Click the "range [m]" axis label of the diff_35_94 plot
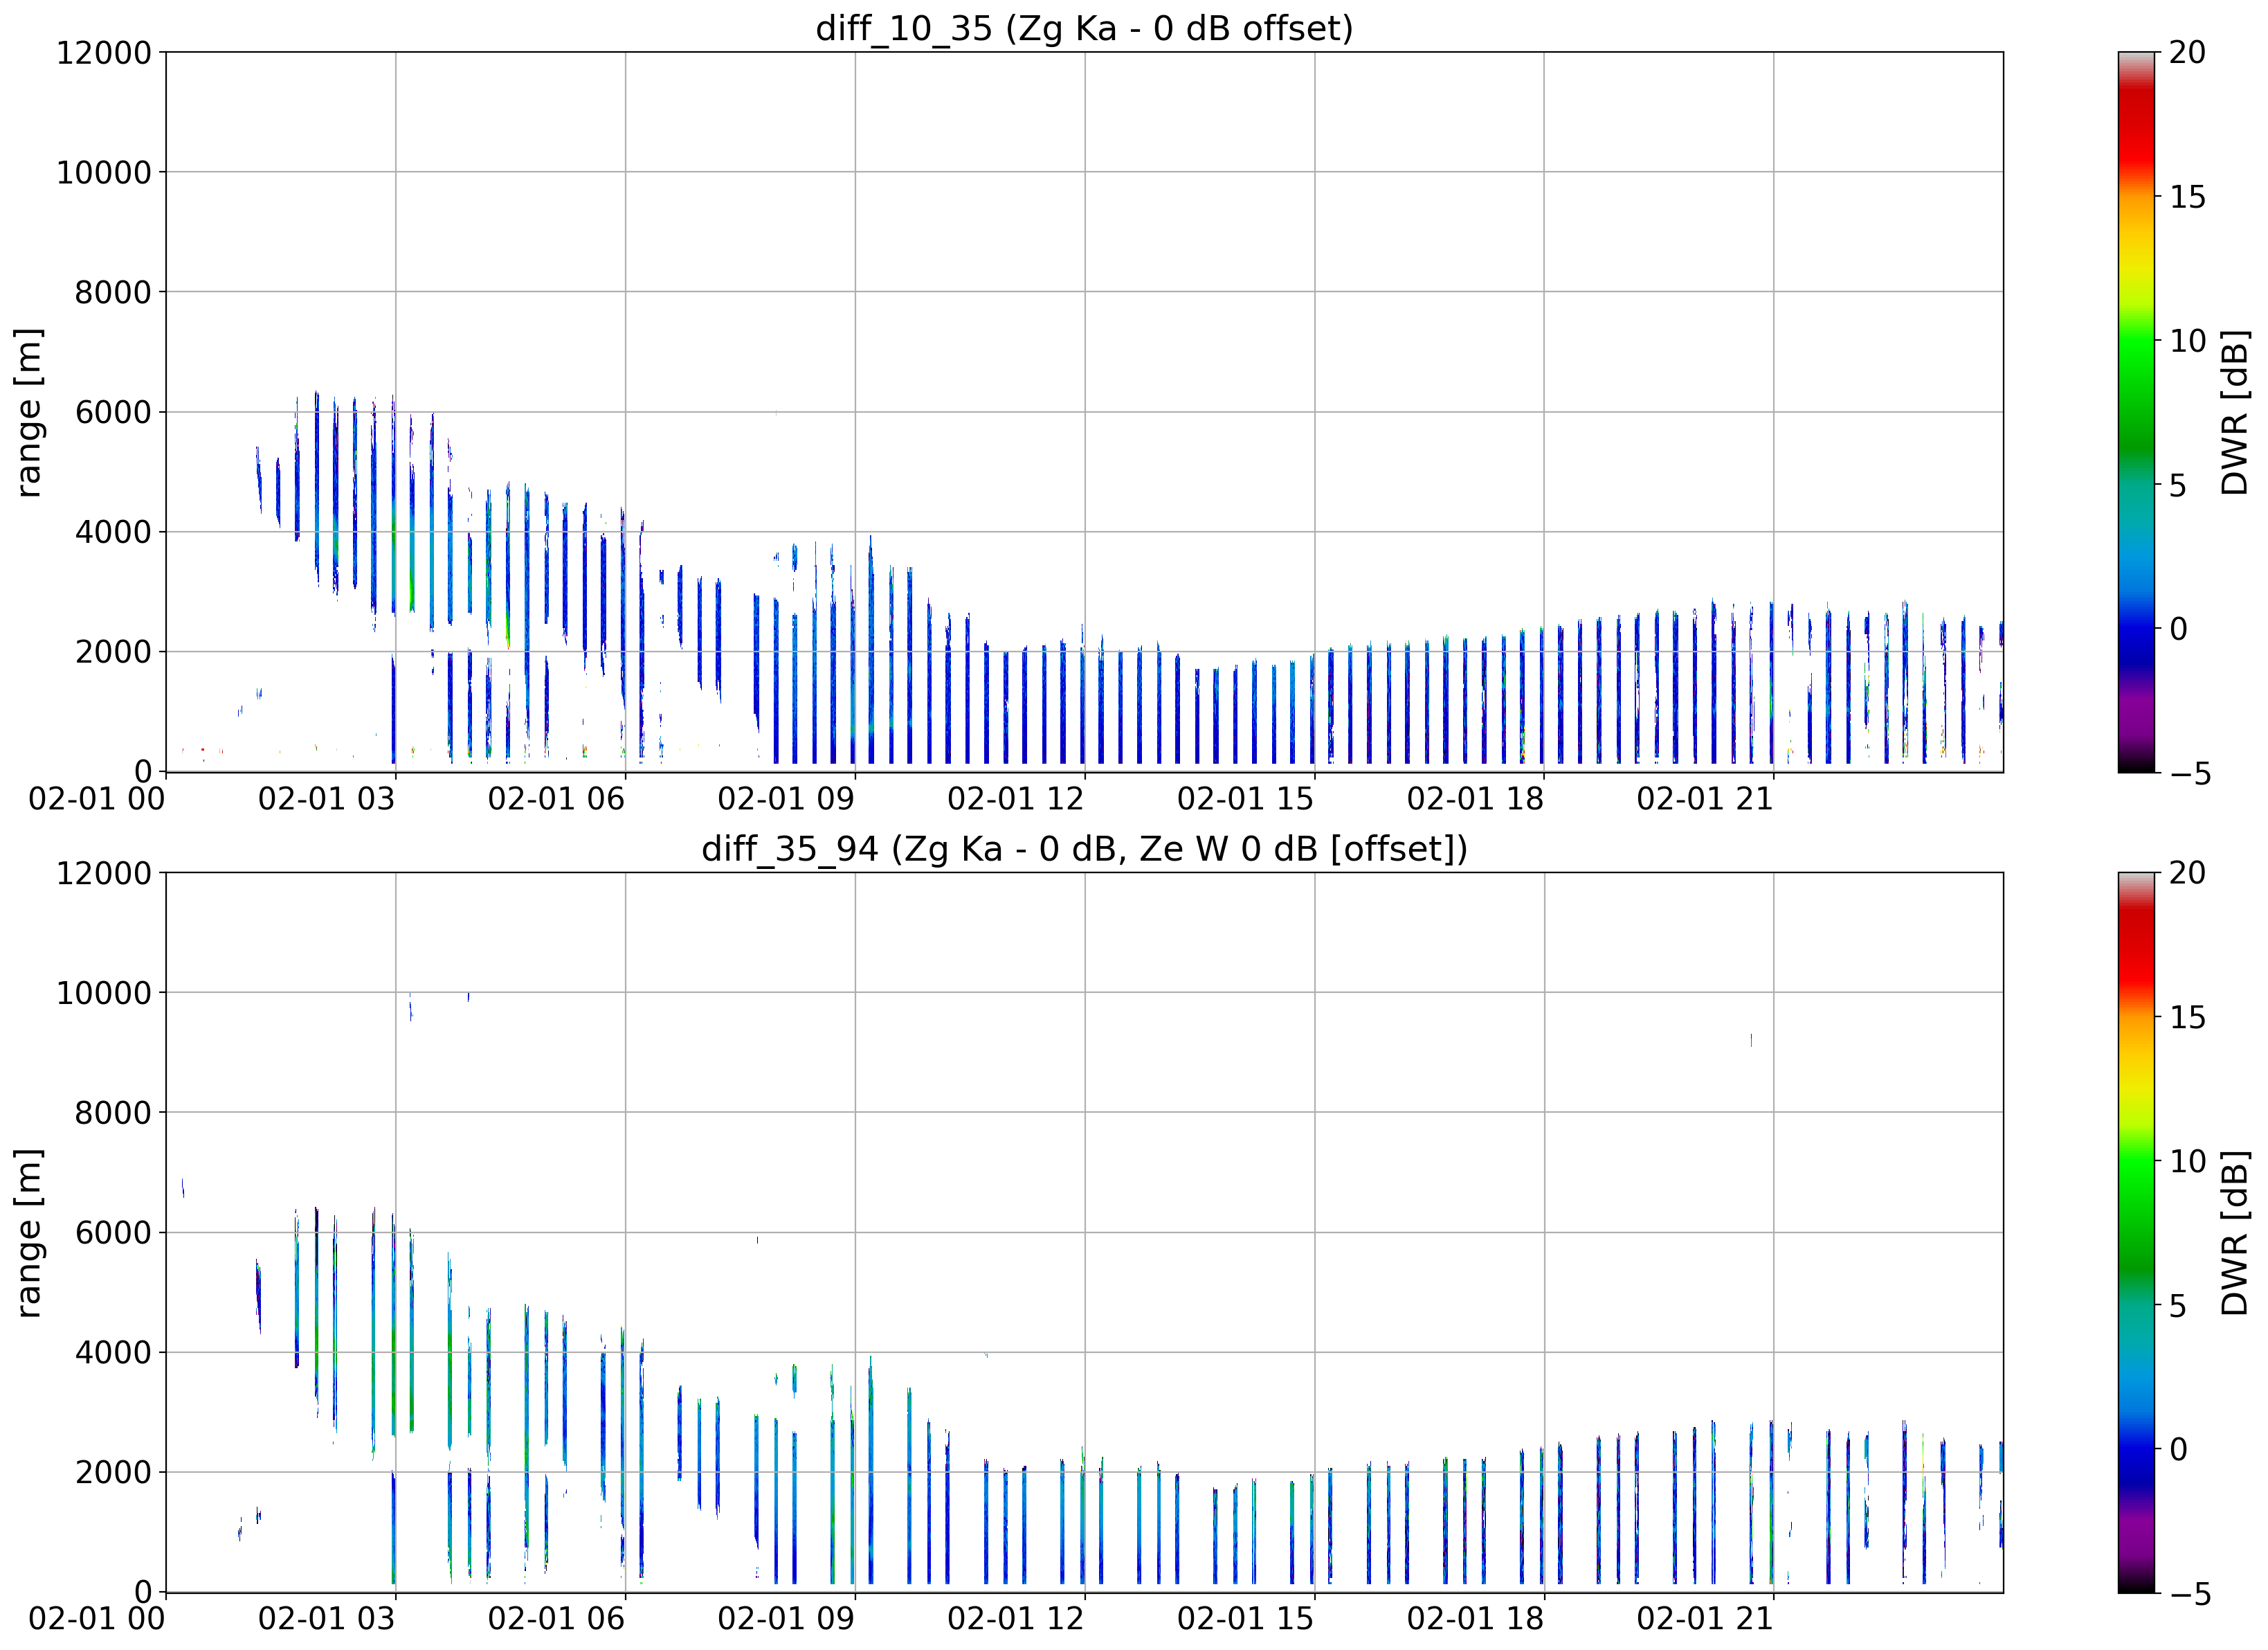 click(28, 1232)
